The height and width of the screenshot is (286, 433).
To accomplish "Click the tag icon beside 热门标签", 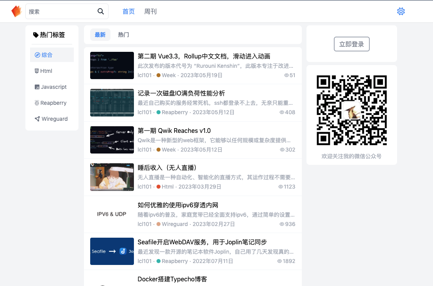I will 36,35.
